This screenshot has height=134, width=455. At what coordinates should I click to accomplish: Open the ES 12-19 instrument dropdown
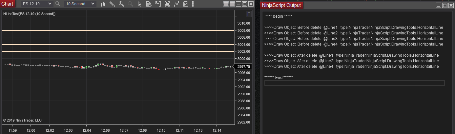pos(37,4)
